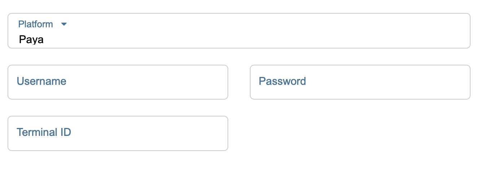The height and width of the screenshot is (174, 481).
Task: Click the Username placeholder label
Action: [x=41, y=81]
